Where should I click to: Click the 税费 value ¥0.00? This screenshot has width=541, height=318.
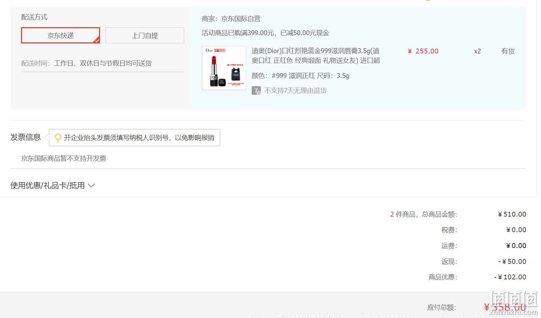tap(516, 230)
